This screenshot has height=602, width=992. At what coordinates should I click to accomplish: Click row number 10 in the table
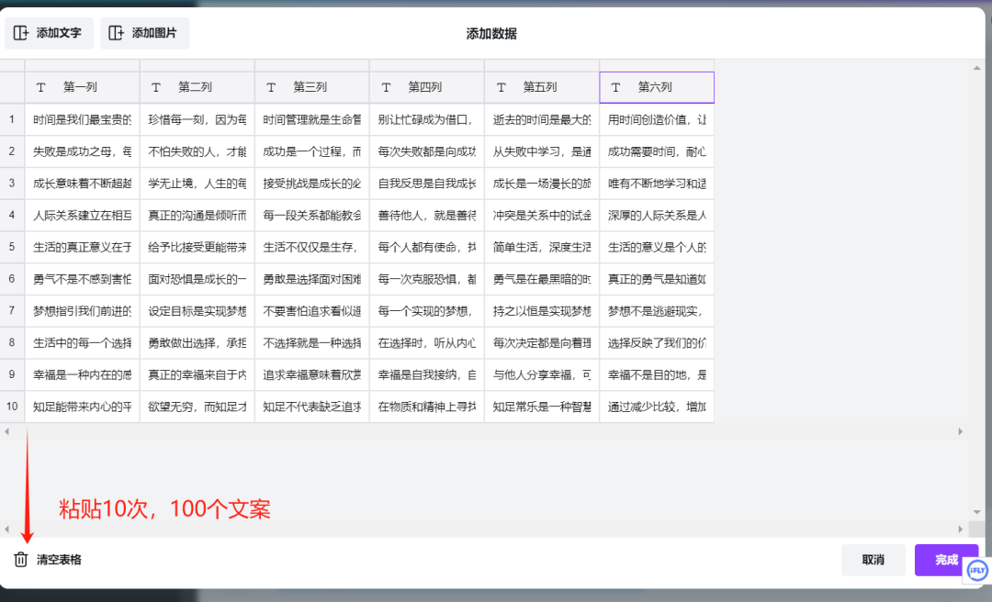[11, 407]
